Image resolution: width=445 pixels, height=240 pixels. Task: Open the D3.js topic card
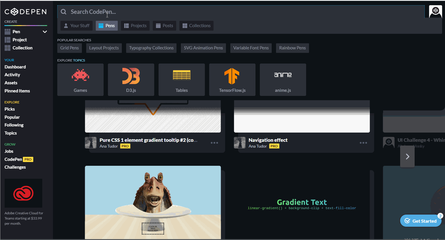[x=131, y=80]
